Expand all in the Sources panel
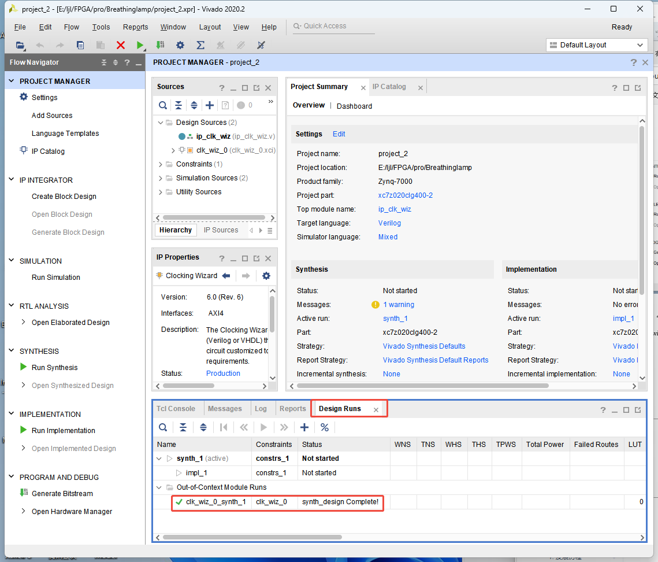The image size is (658, 562). click(194, 105)
